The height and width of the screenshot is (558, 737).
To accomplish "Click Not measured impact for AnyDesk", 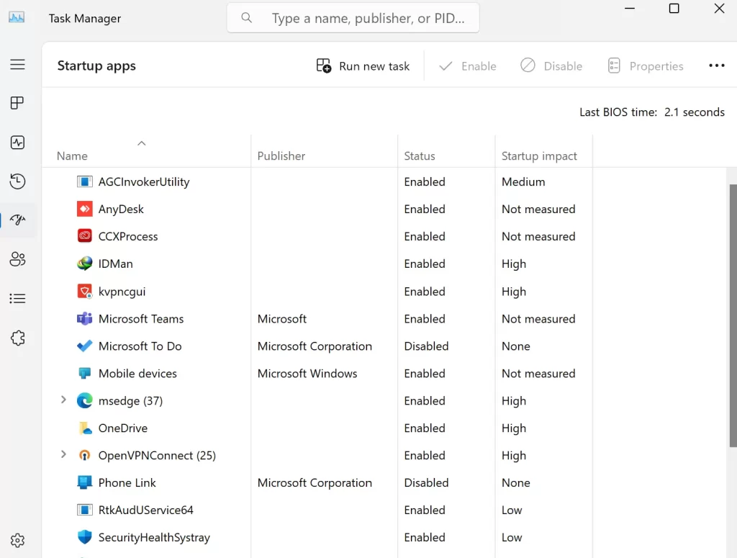I will tap(538, 210).
